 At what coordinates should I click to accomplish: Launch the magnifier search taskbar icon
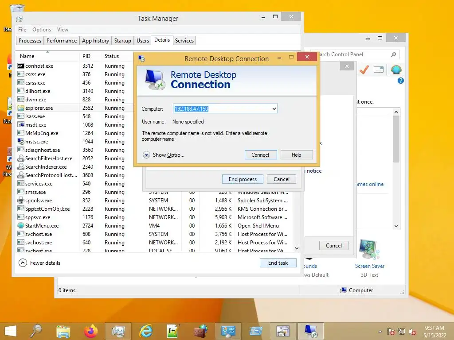(x=36, y=331)
